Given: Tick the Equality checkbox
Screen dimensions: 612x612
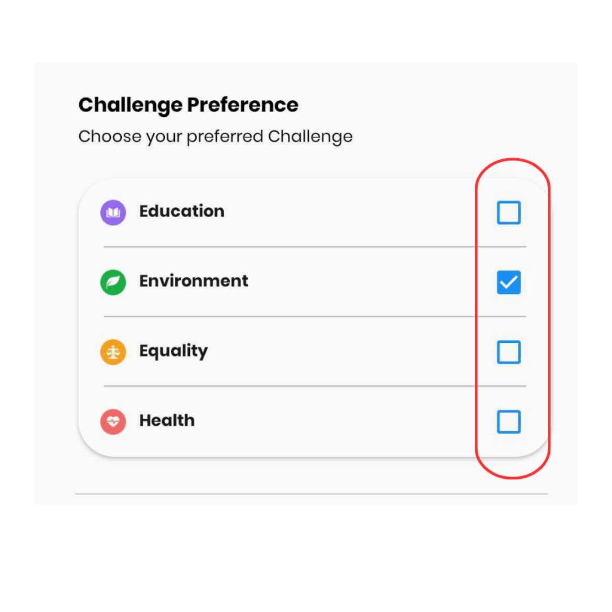Looking at the screenshot, I should (x=508, y=352).
